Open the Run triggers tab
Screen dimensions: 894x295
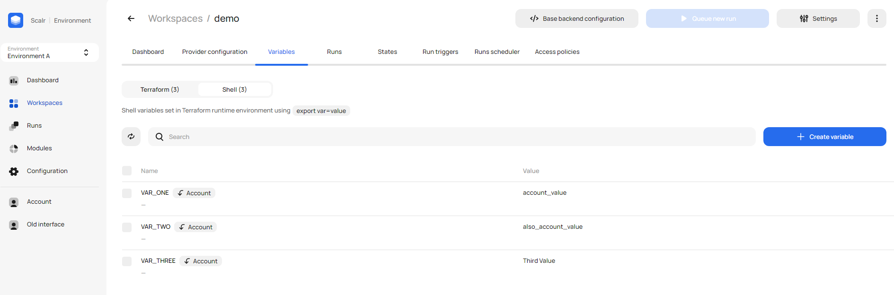click(441, 52)
